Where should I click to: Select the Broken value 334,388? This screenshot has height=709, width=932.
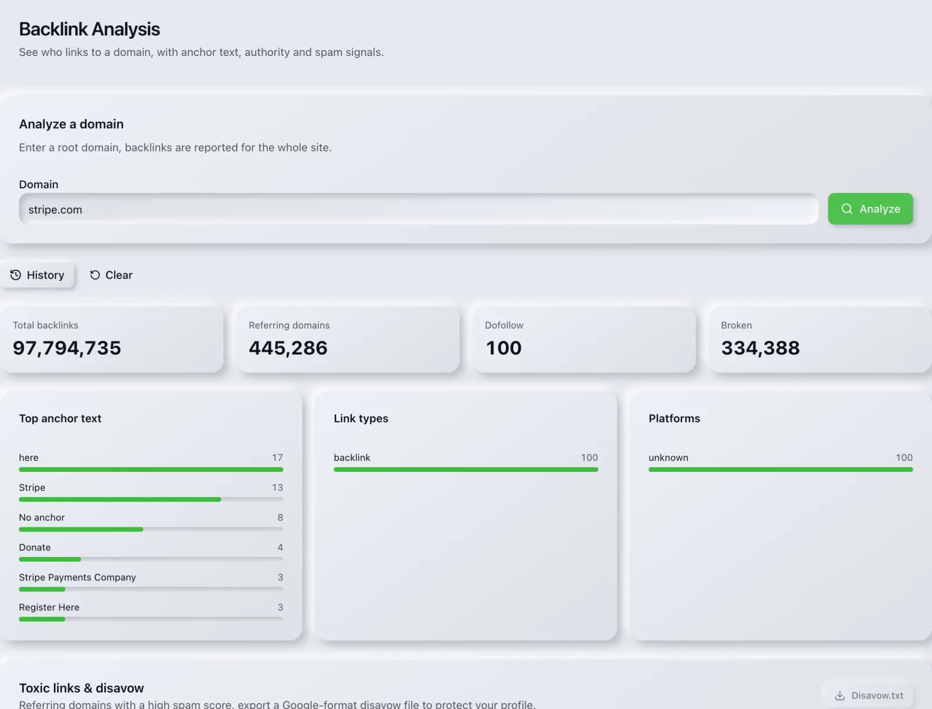click(760, 348)
